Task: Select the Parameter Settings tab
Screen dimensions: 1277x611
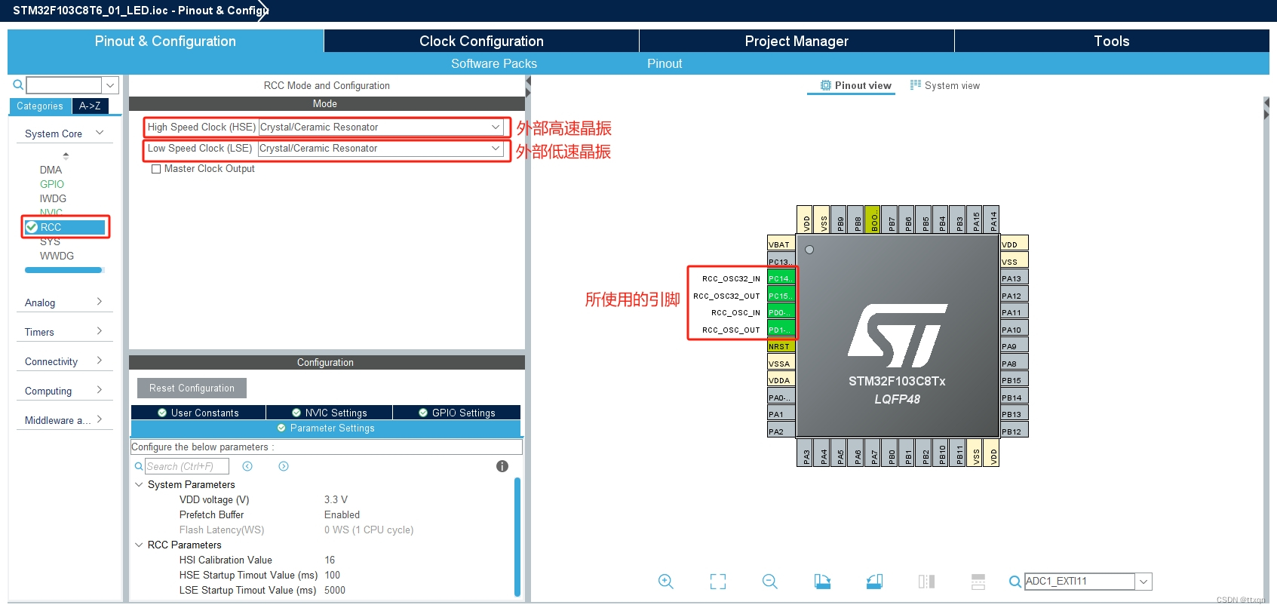Action: pos(326,428)
